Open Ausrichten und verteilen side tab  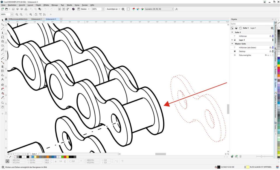(276, 33)
